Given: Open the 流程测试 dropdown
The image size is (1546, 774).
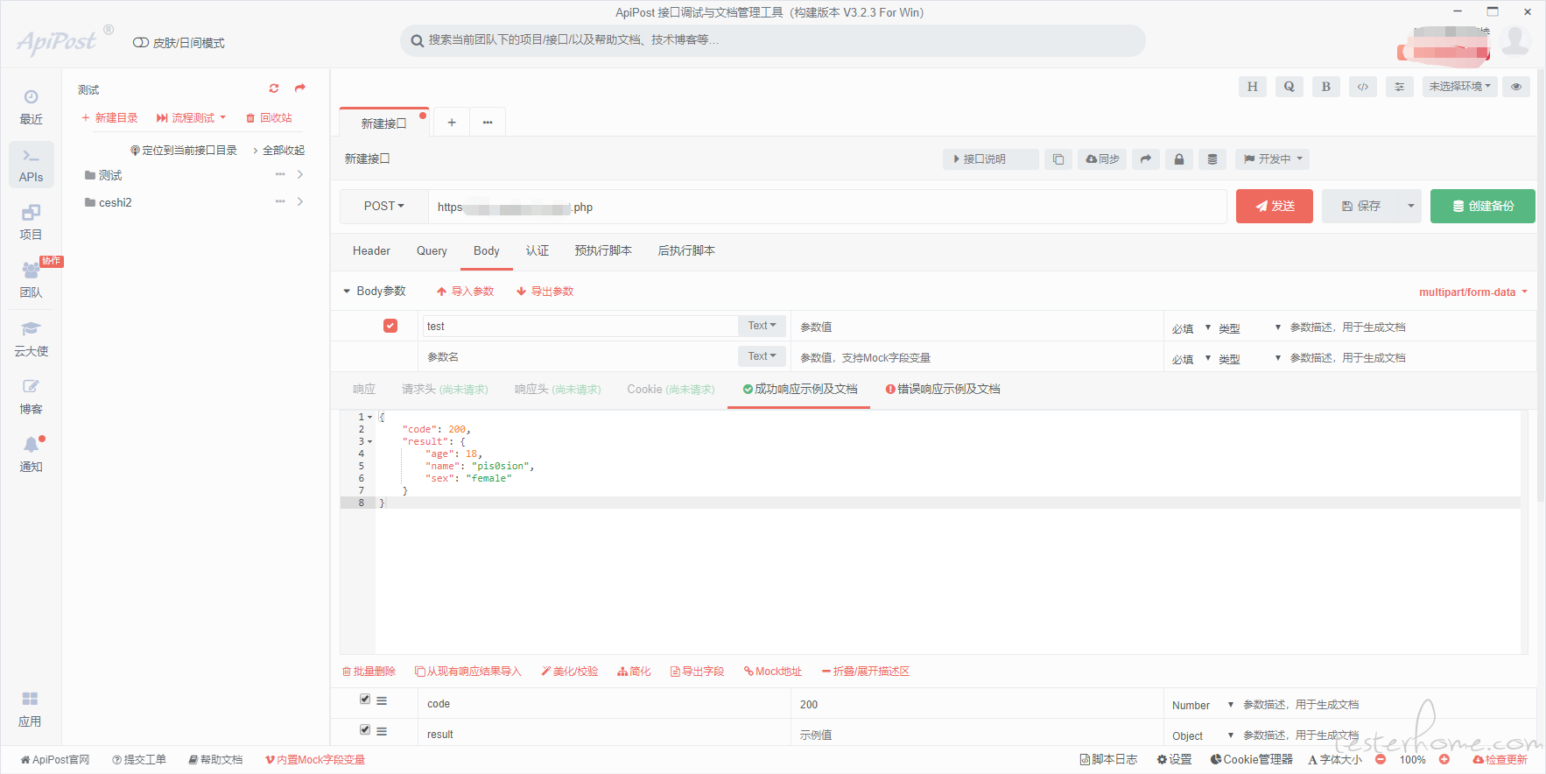Looking at the screenshot, I should coord(191,118).
